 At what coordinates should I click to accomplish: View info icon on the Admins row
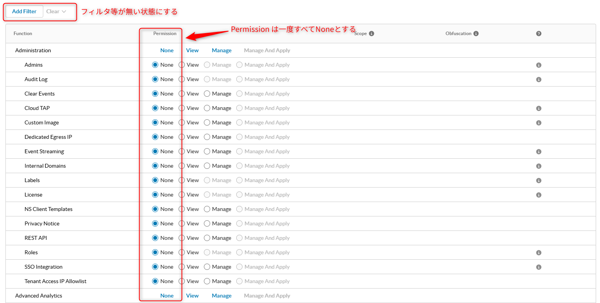click(x=539, y=65)
